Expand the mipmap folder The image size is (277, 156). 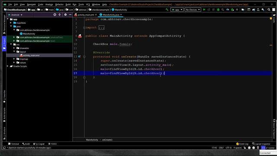pos(14,59)
